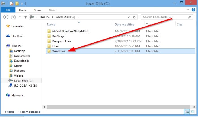
Task: Click the Windows folder icon
Action: [49, 51]
